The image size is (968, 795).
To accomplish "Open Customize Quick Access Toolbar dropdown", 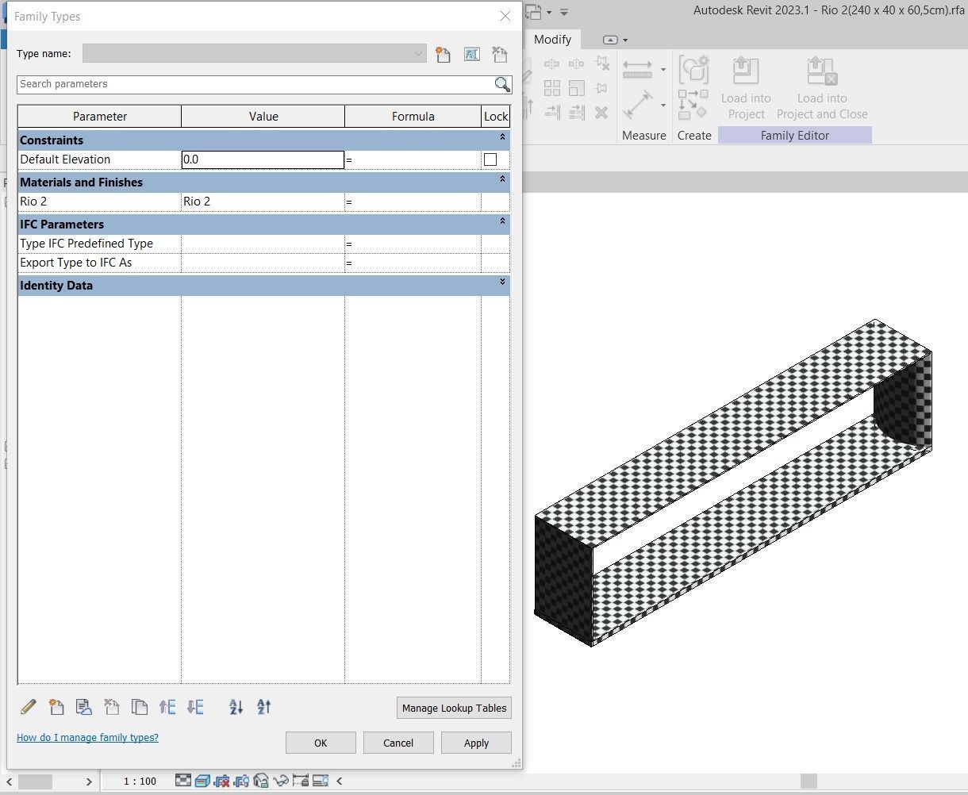I will point(564,12).
